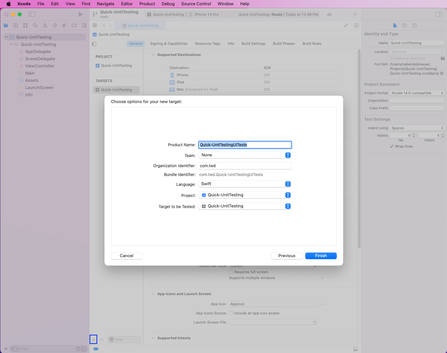Show the Project navigator folder icon
The height and width of the screenshot is (353, 447).
tap(6, 26)
